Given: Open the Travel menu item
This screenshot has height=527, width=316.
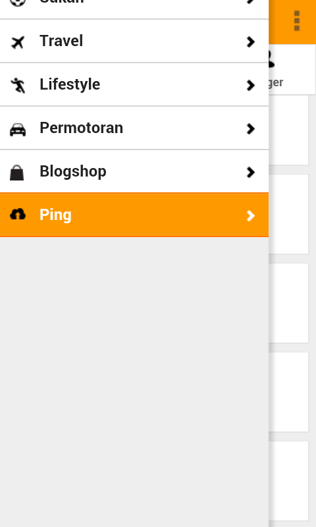Looking at the screenshot, I should pyautogui.click(x=134, y=41).
